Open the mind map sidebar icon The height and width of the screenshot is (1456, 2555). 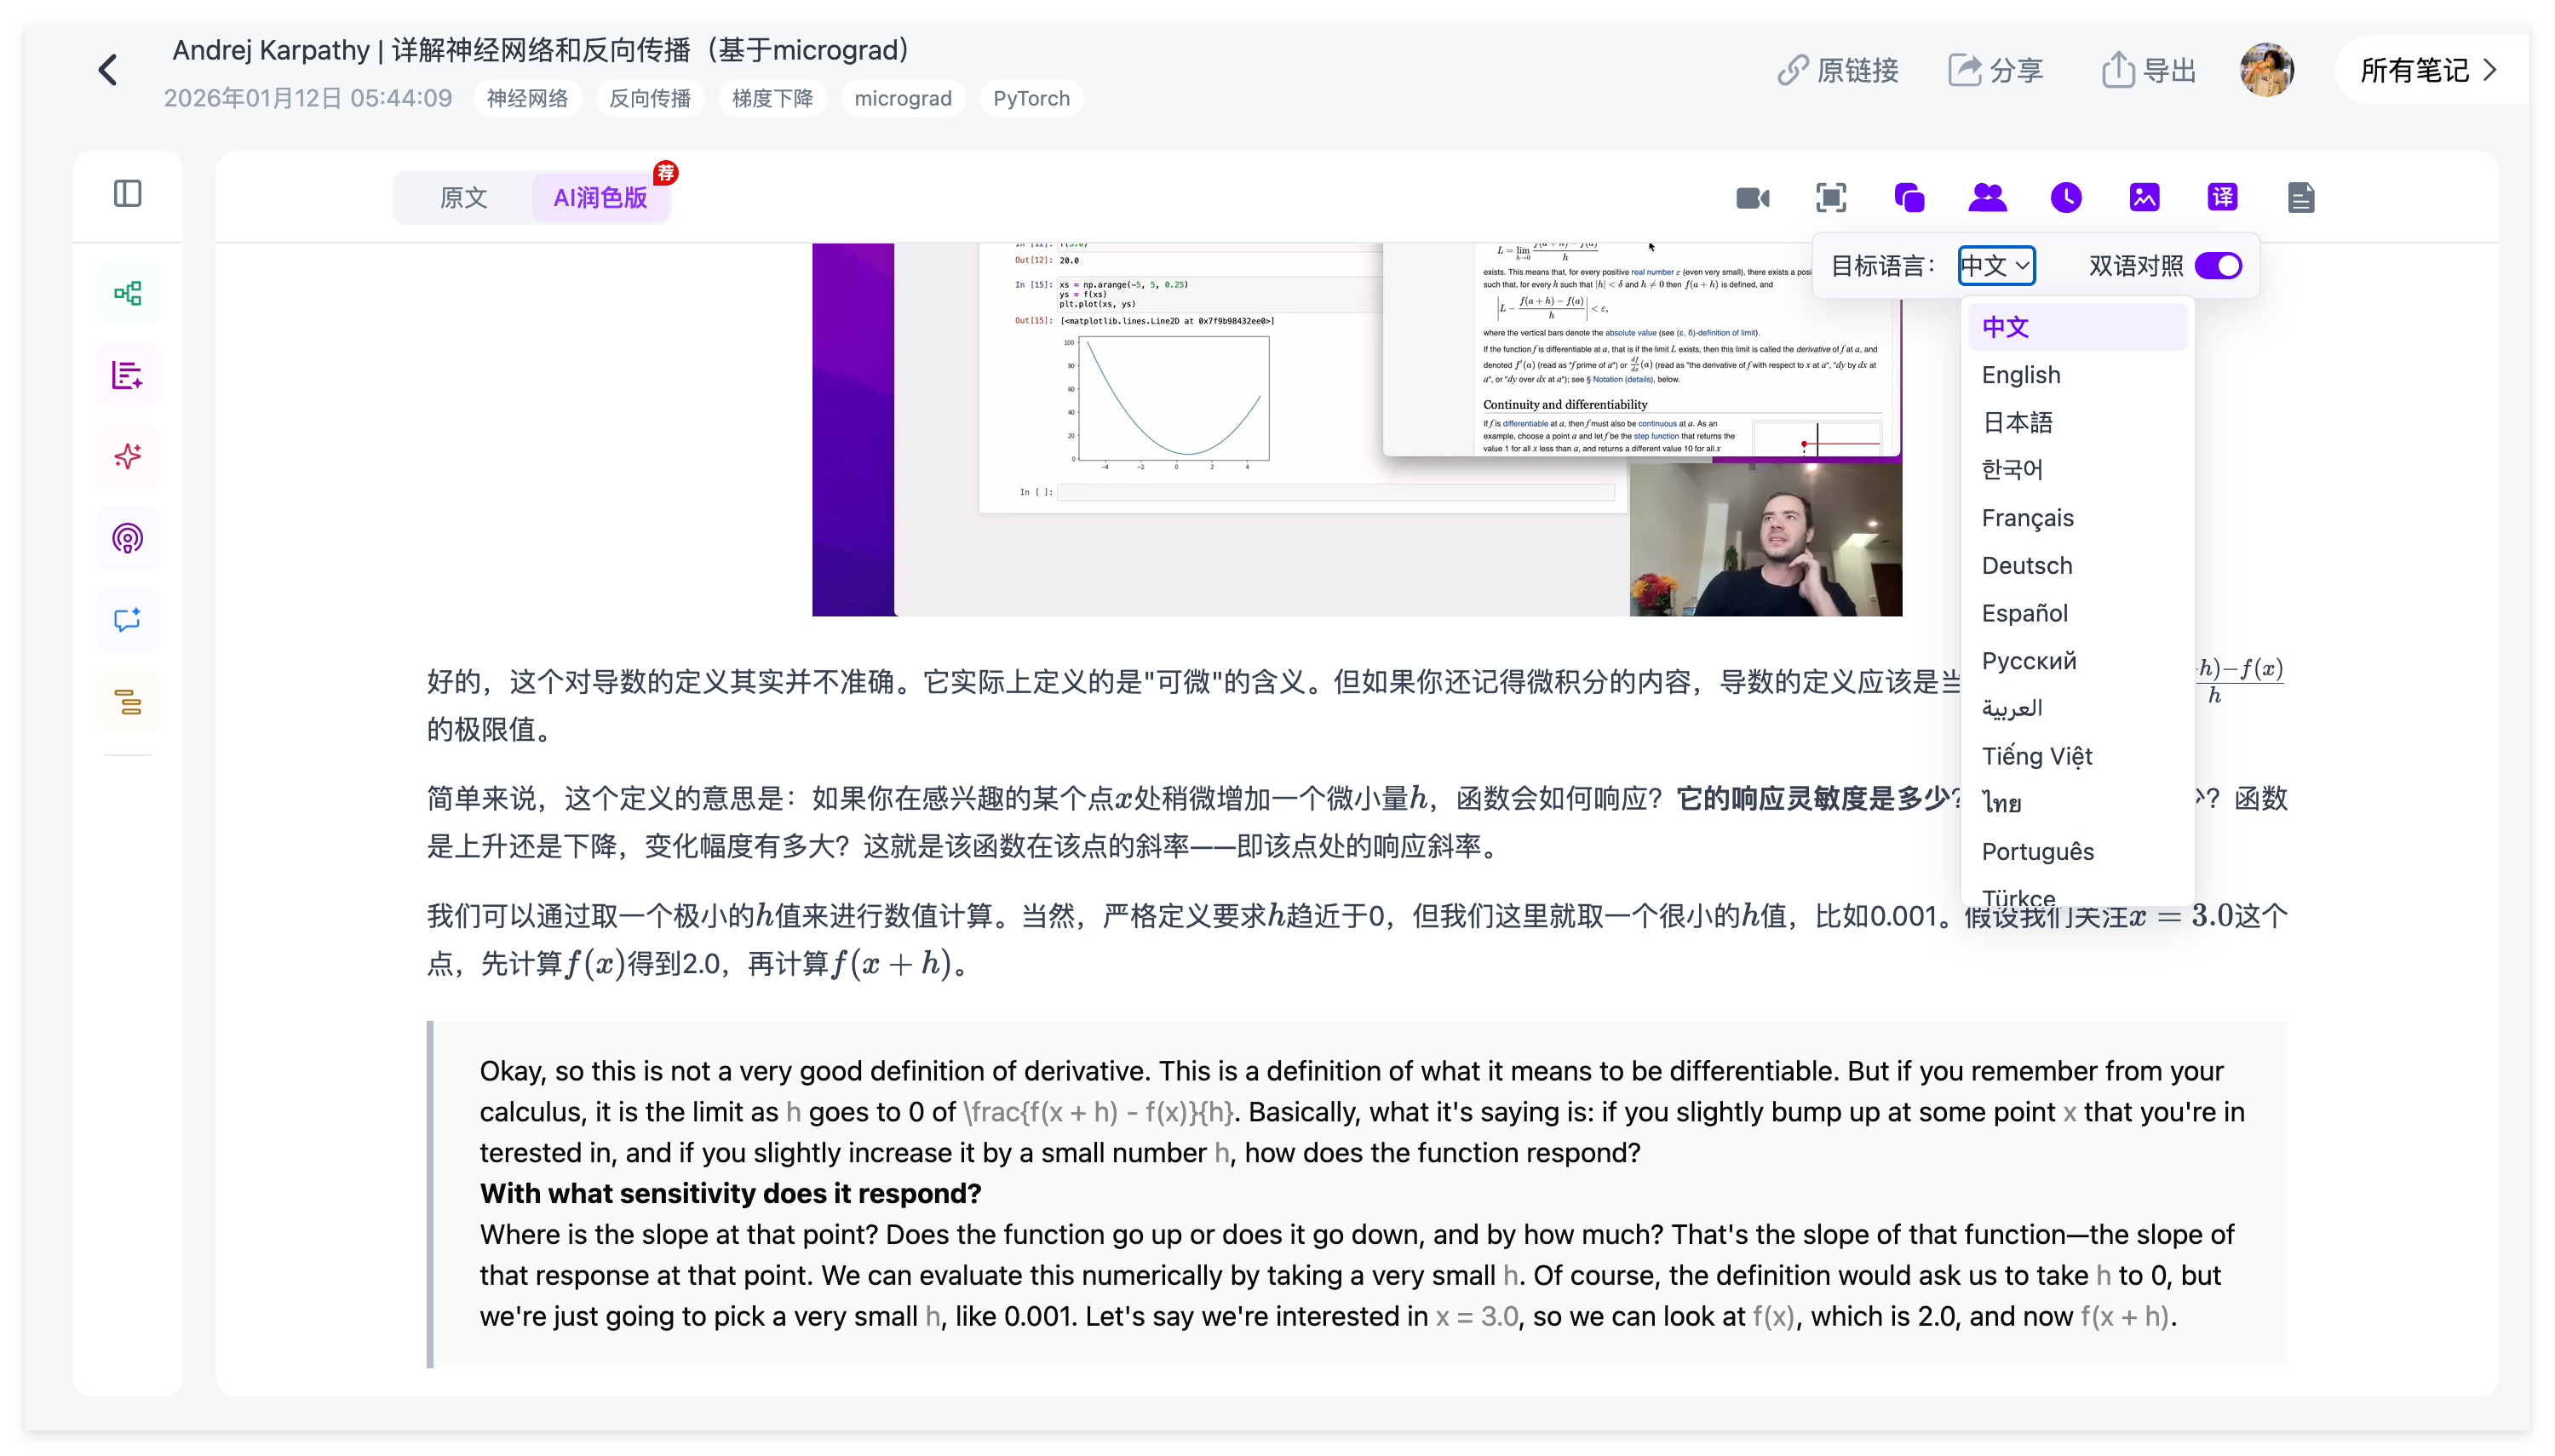click(x=127, y=293)
